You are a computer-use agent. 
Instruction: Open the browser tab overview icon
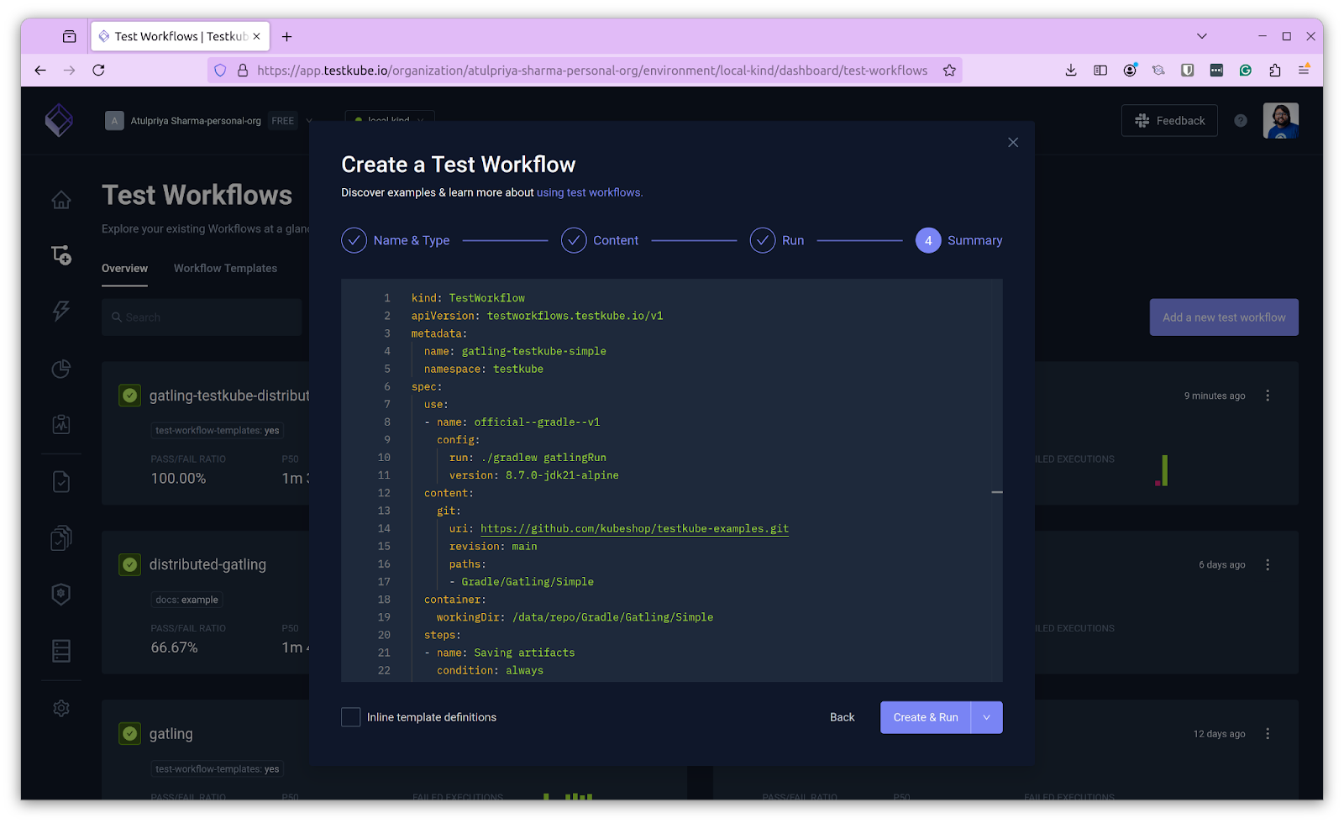pyautogui.click(x=69, y=36)
